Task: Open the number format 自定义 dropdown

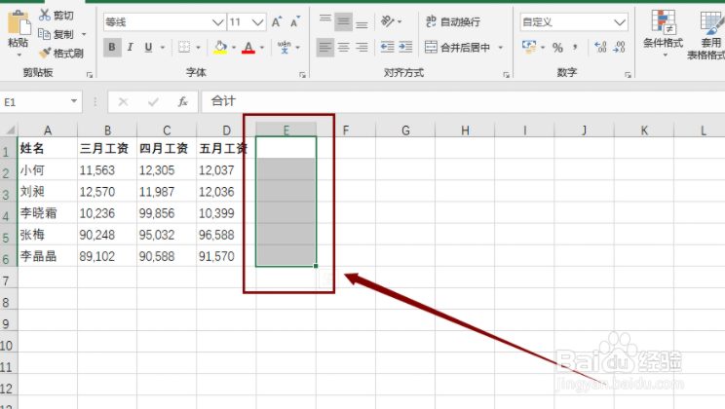Action: tap(620, 22)
